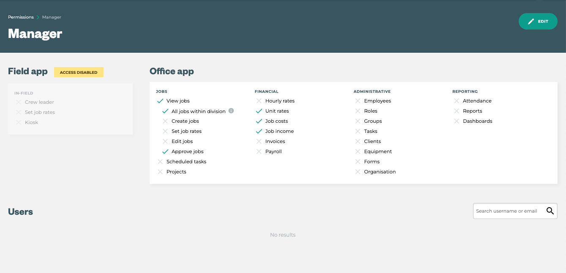Click the checkmark icon beside Unit rates
Screen dimensions: 566x273
tap(259, 111)
